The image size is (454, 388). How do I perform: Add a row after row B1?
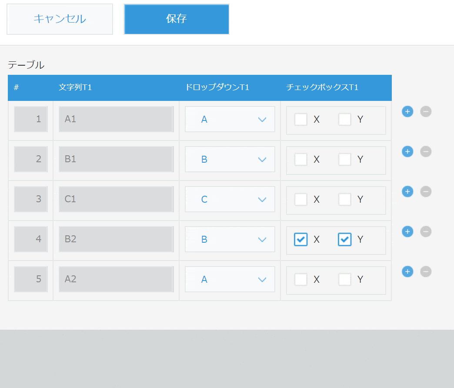coord(407,151)
